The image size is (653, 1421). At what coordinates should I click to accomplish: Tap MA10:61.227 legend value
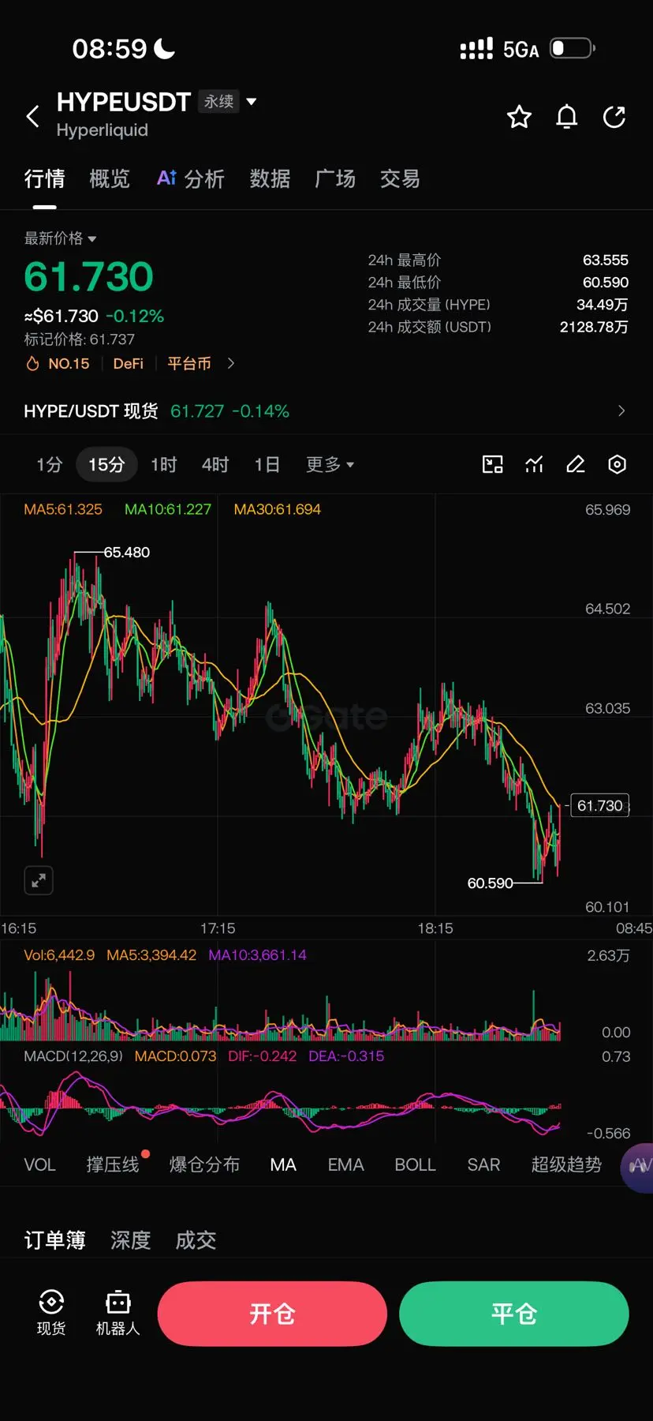168,509
